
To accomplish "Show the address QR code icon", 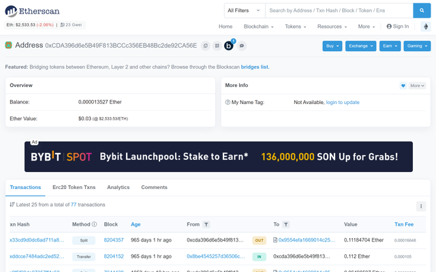I will [x=217, y=46].
